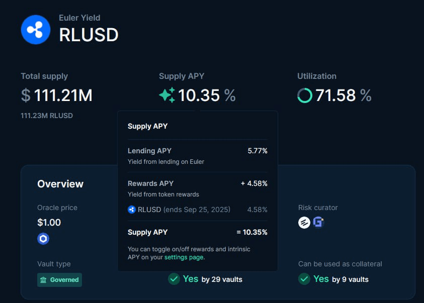This screenshot has height=303, width=424.
Task: Click the large RLUSD vault title
Action: click(89, 35)
